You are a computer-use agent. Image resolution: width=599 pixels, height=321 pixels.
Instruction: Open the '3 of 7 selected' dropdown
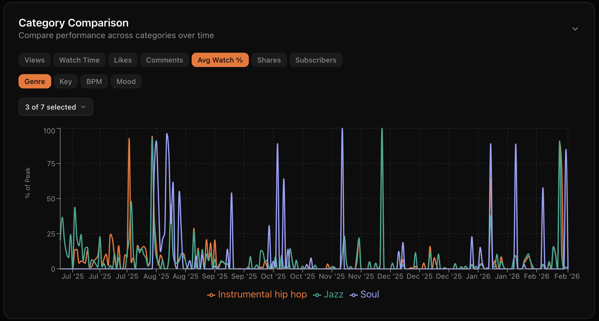(55, 107)
